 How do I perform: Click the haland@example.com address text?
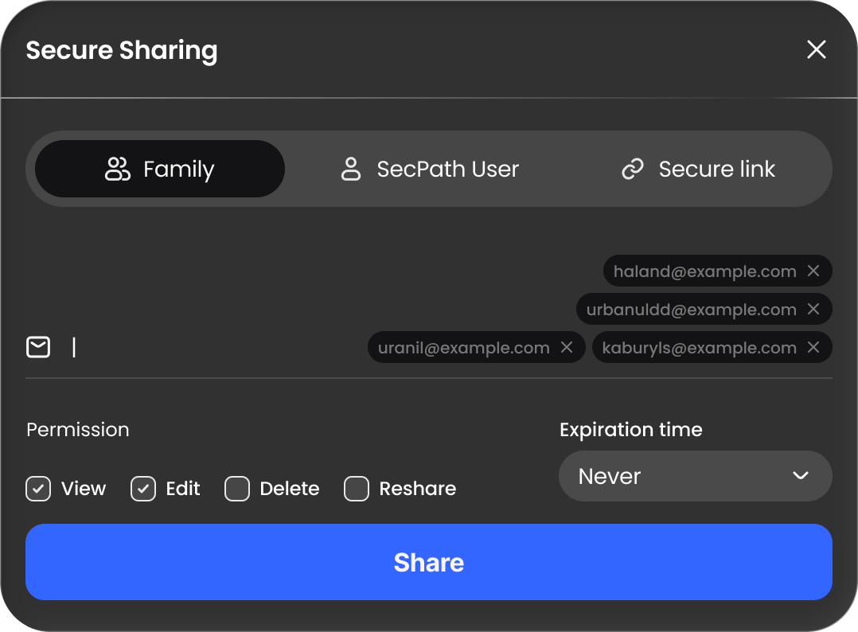click(704, 271)
